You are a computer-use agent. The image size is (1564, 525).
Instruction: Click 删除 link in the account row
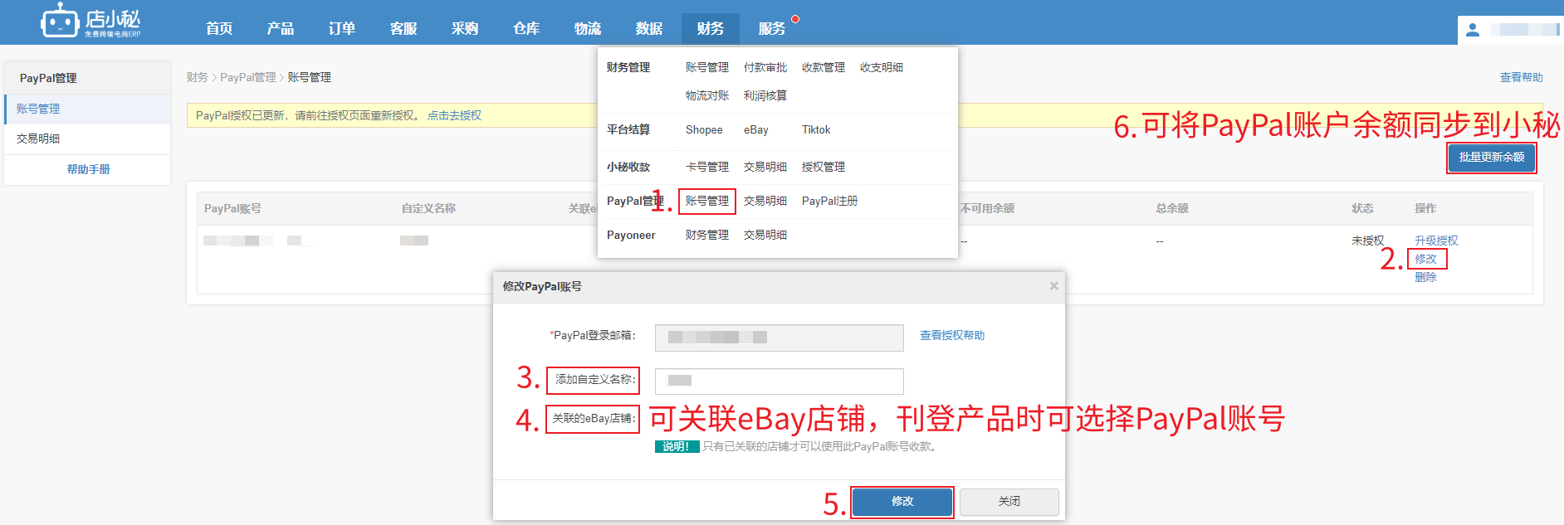point(1425,277)
